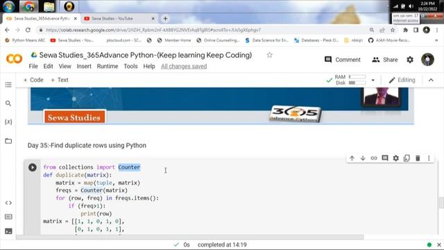Open more cell actions menu
The height and width of the screenshot is (250, 444).
point(429,158)
